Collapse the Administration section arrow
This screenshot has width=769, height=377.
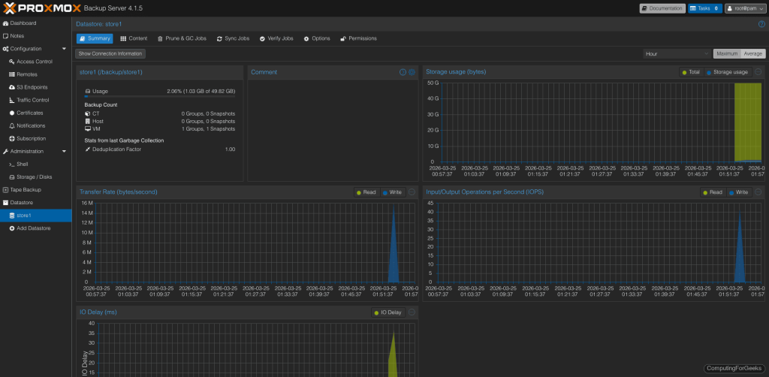coord(65,152)
